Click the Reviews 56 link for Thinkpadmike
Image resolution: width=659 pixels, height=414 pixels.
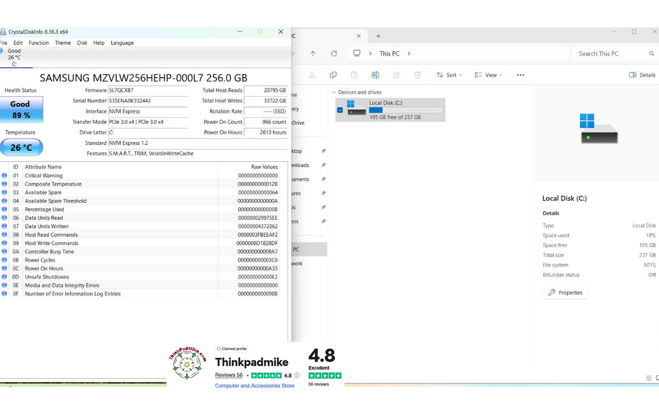229,375
